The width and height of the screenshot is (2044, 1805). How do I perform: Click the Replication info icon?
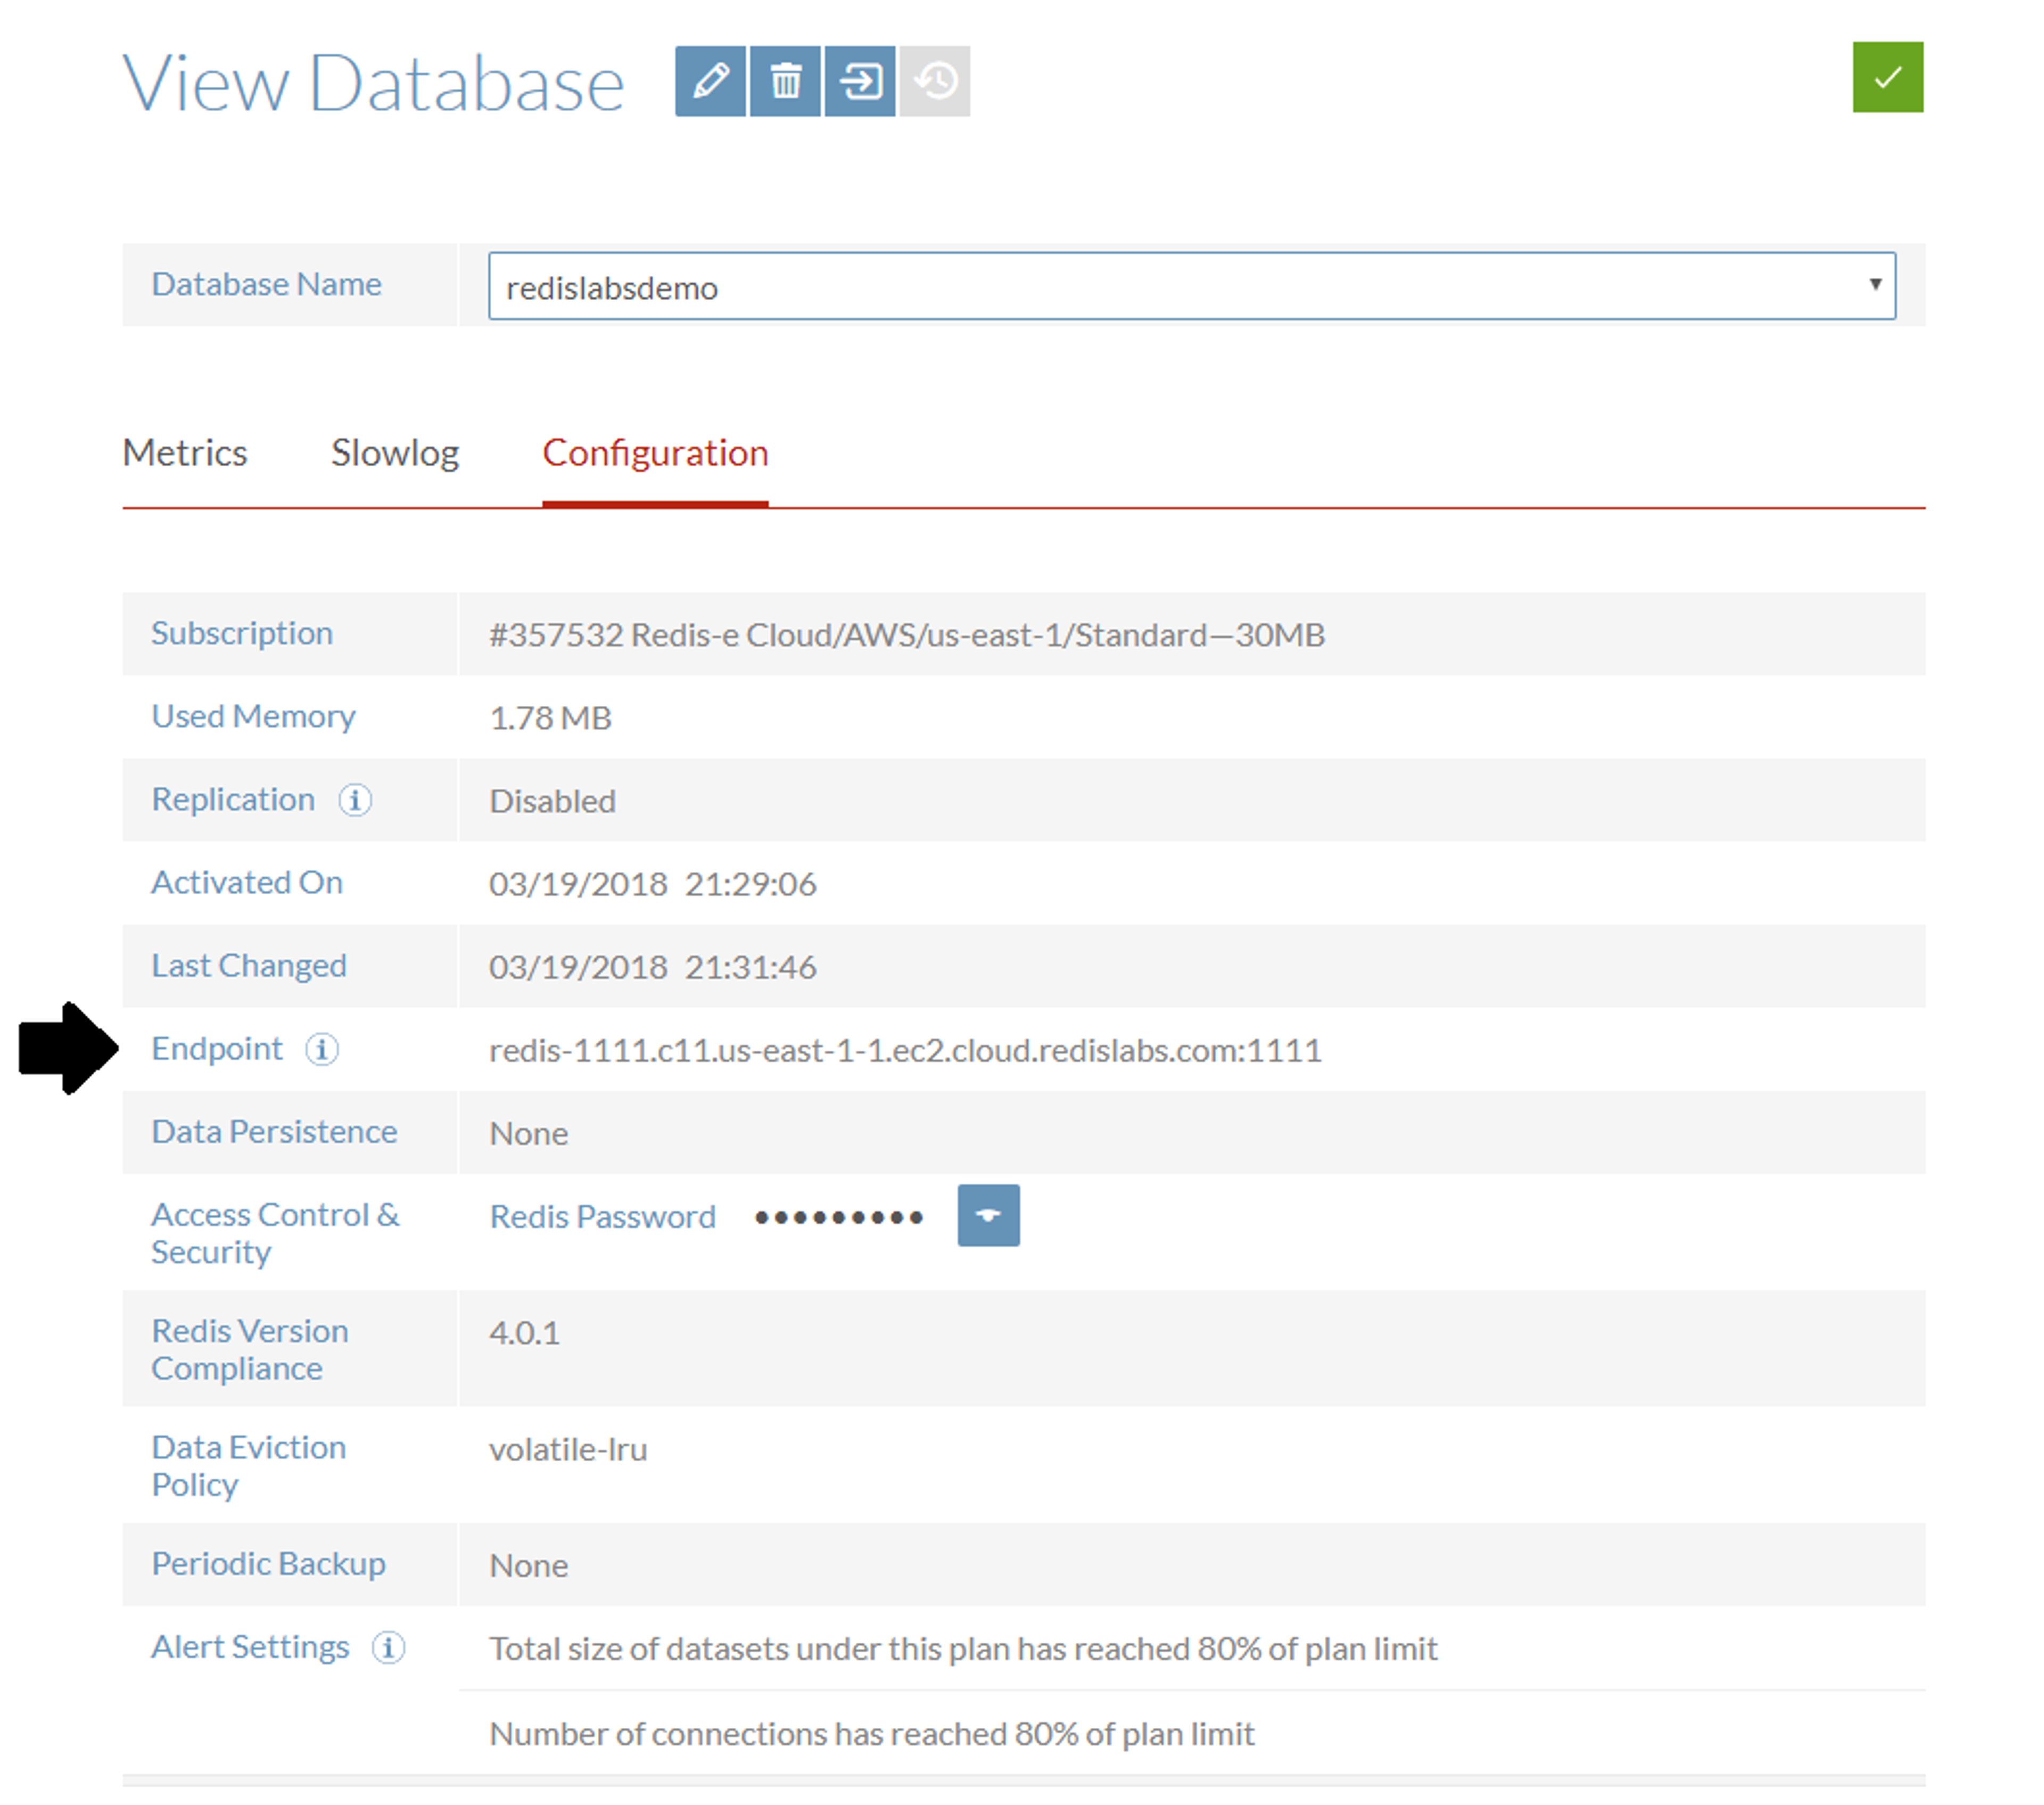[355, 800]
